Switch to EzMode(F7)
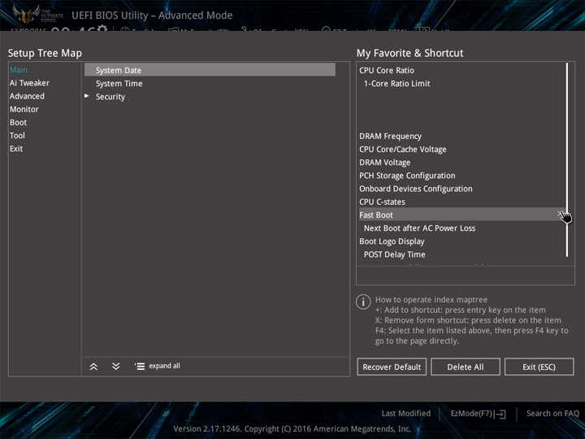Image resolution: width=585 pixels, height=439 pixels. (471, 413)
